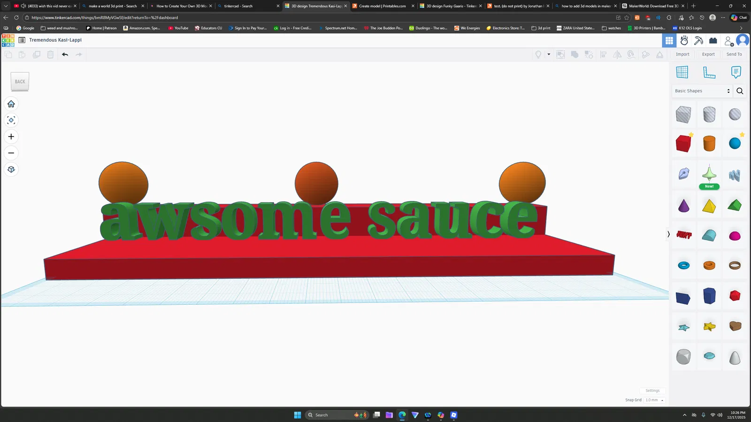Select the purple Cone shape
This screenshot has width=751, height=422.
point(684,205)
